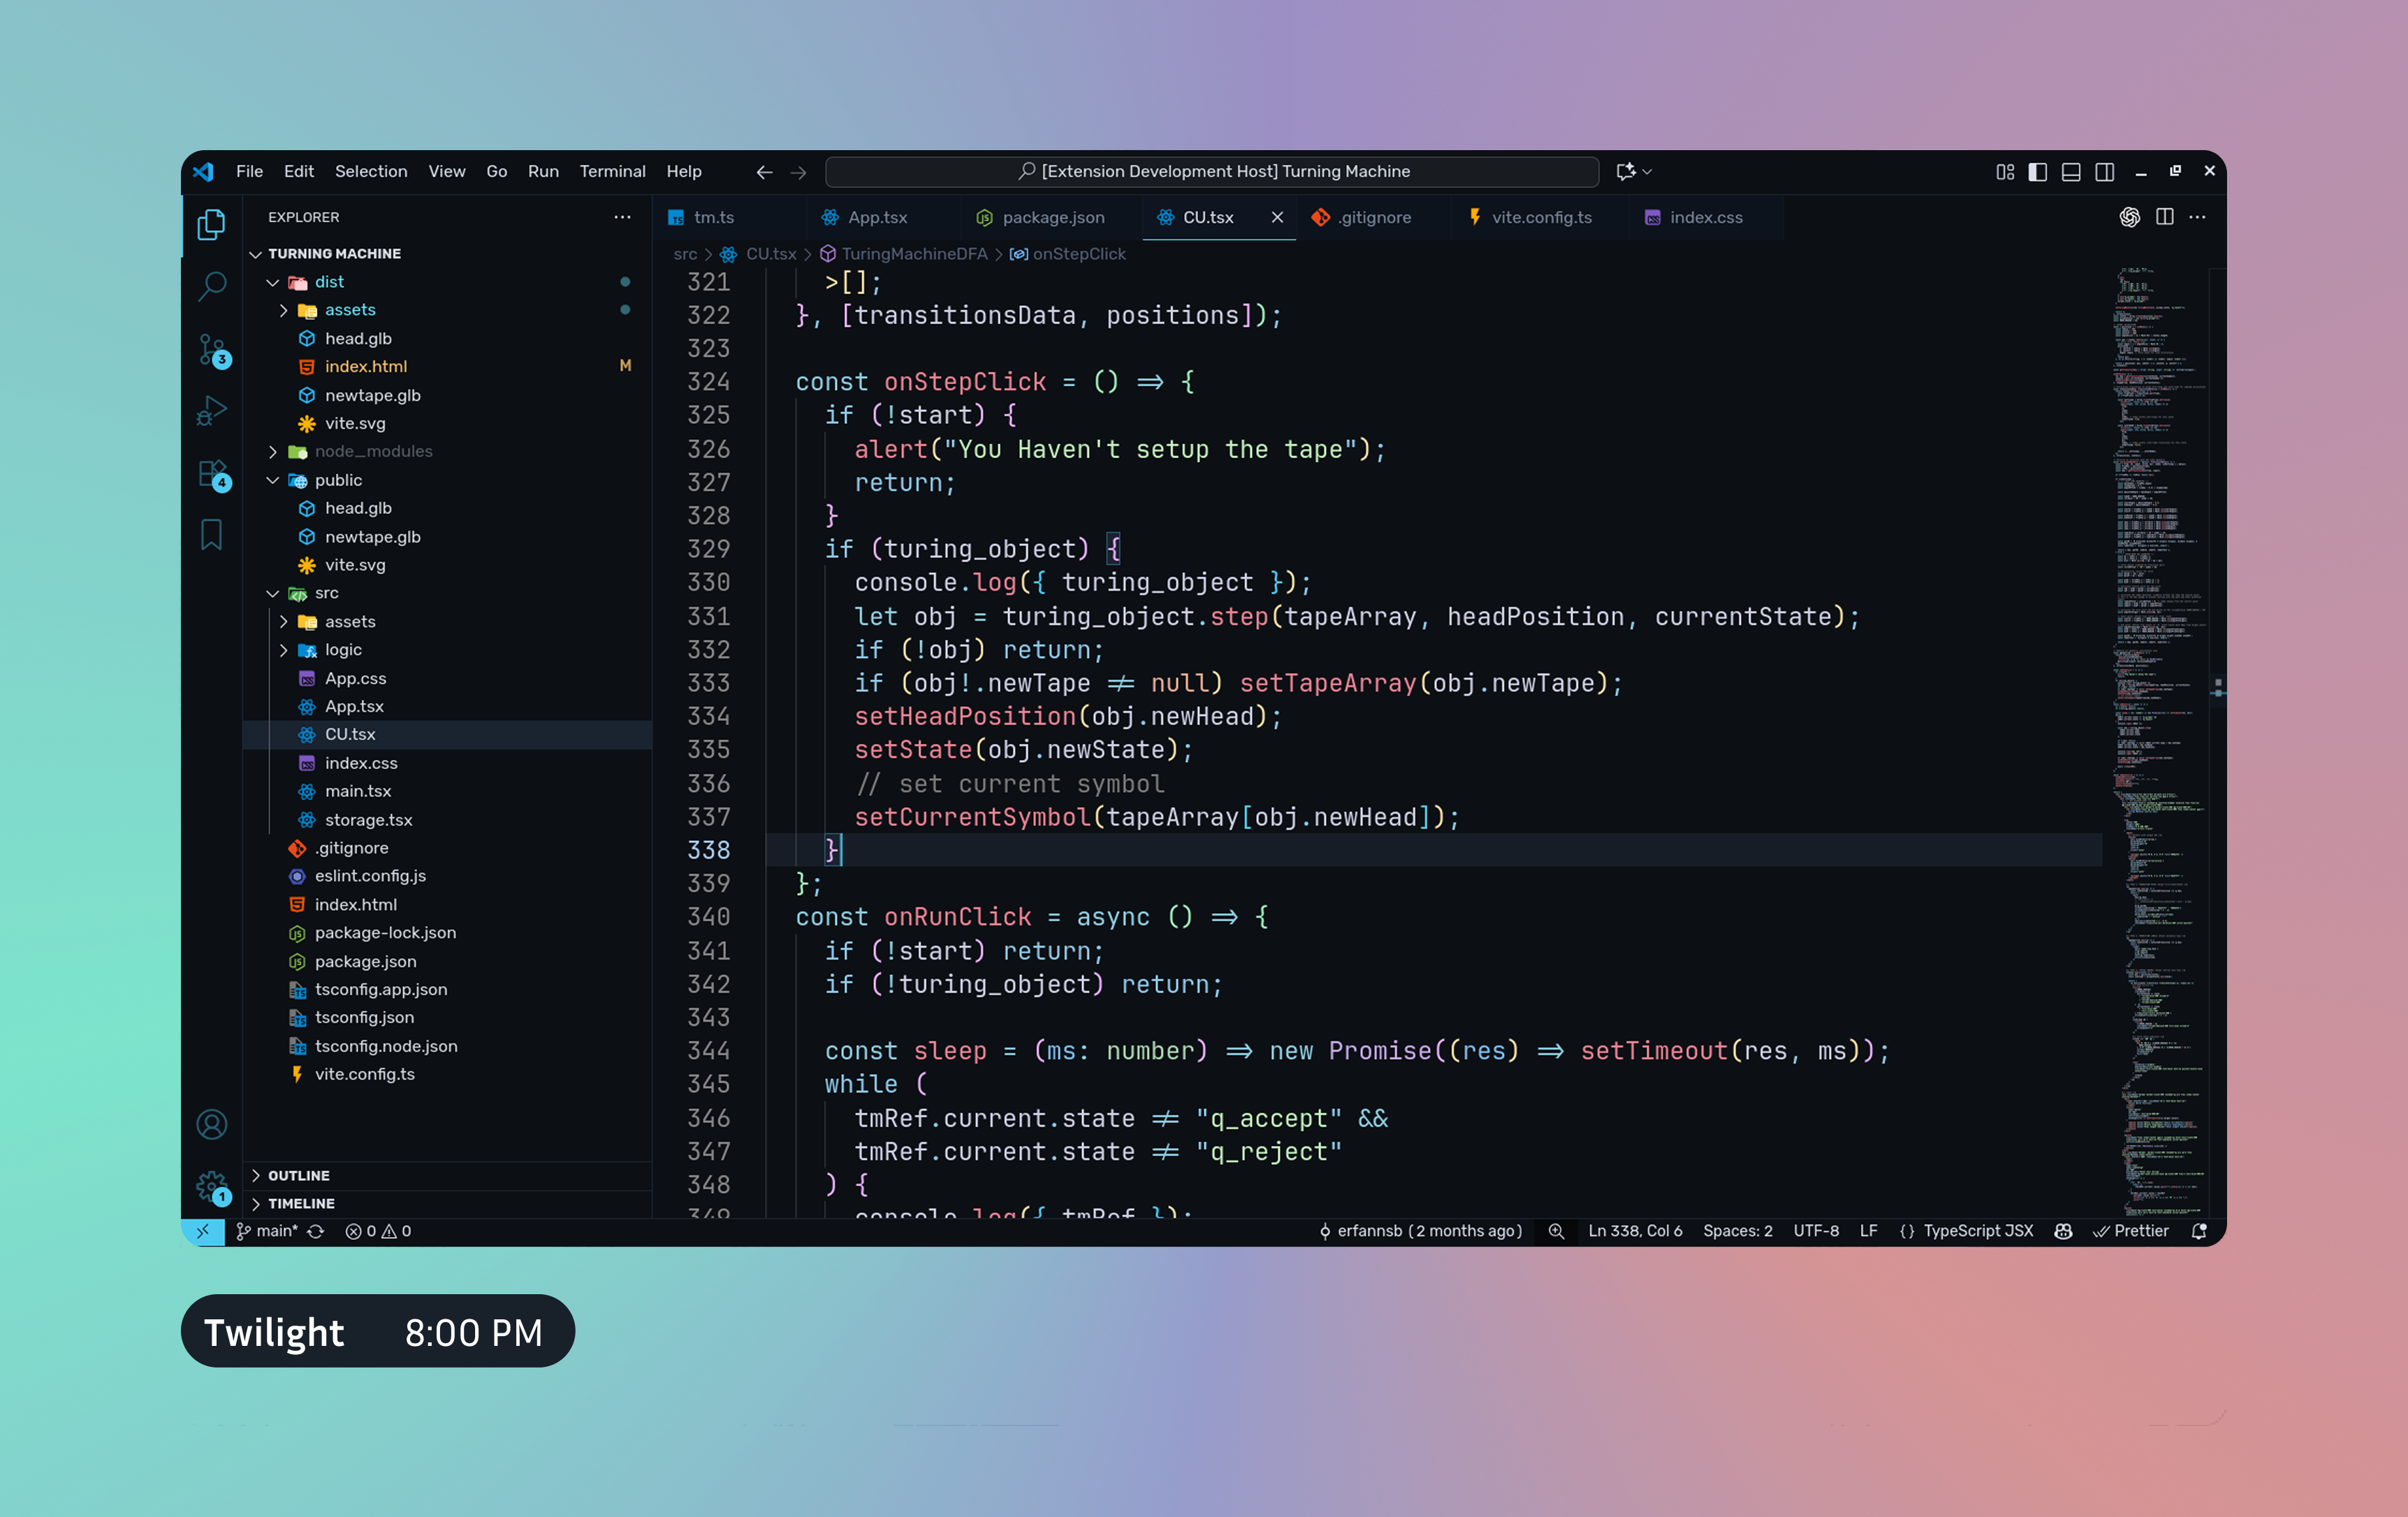Open Run and Debug view
Screen dimensions: 2408x1517
point(211,410)
